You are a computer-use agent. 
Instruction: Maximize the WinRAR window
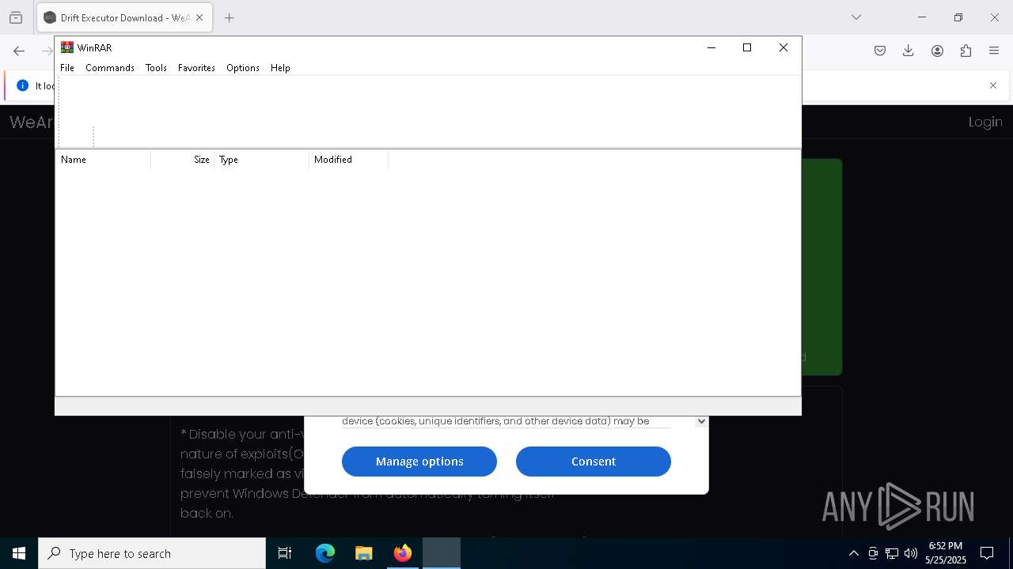746,47
